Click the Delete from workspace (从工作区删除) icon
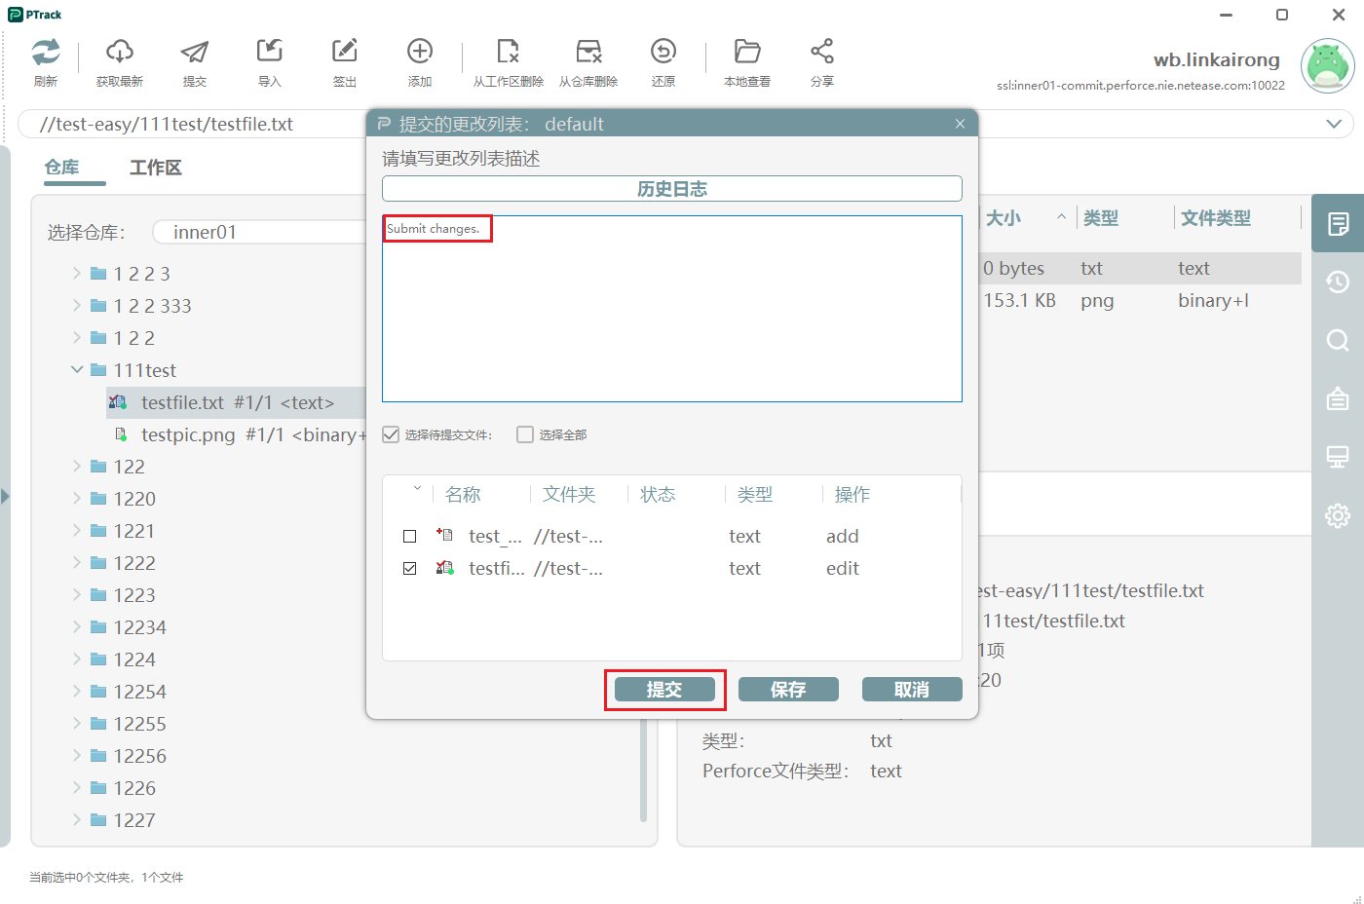The image size is (1364, 904). pyautogui.click(x=509, y=51)
